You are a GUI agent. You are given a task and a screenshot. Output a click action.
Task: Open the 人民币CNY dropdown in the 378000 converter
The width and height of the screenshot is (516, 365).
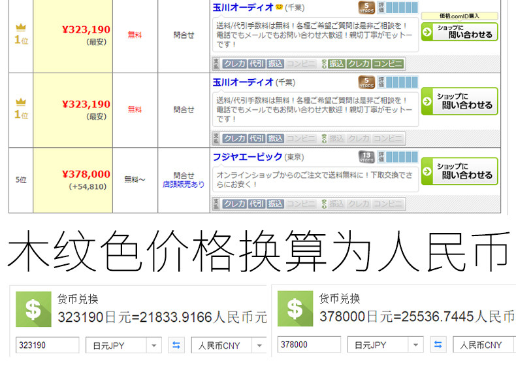pos(484,345)
